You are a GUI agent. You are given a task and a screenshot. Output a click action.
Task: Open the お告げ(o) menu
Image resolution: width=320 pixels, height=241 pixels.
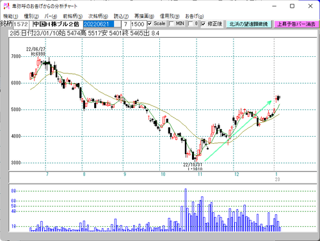click(195, 16)
